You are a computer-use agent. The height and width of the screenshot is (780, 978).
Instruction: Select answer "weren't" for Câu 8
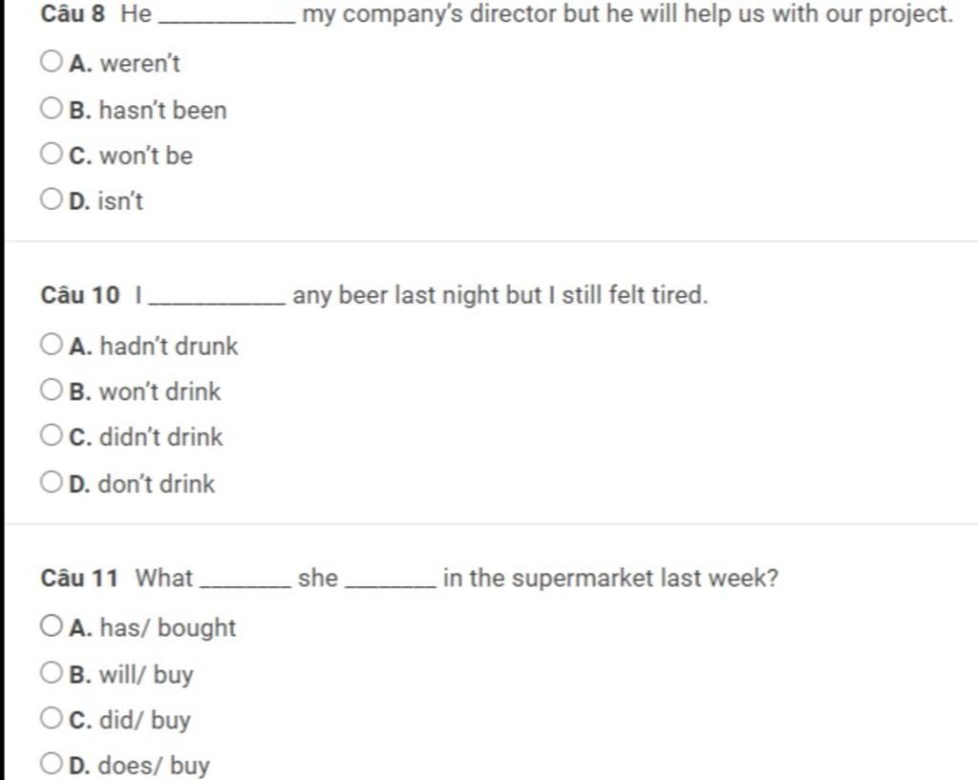[52, 63]
